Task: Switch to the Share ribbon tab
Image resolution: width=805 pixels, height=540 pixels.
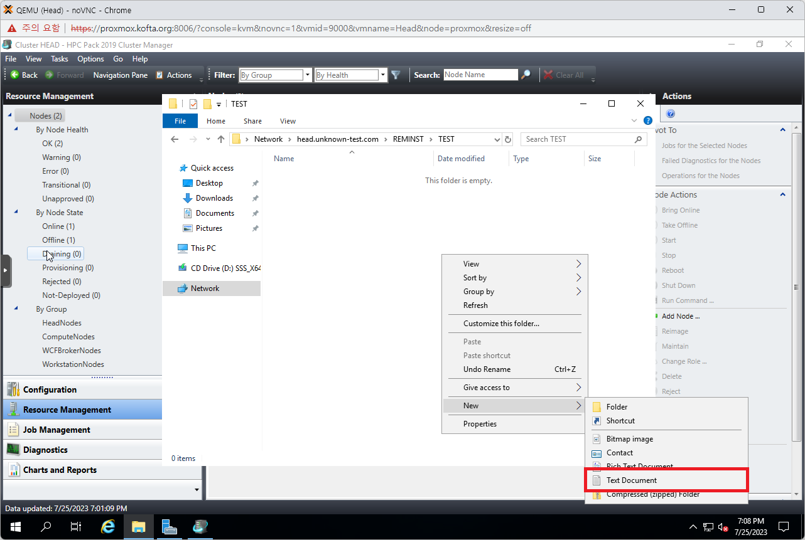Action: pos(252,121)
